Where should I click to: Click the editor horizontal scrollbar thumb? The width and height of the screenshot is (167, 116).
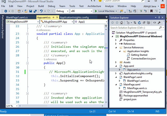(34, 106)
